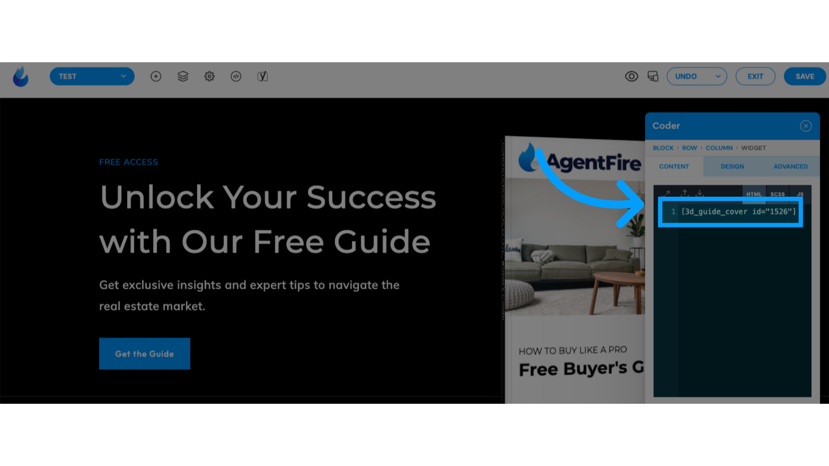Switch to SCSS tab in Coder editor
The height and width of the screenshot is (466, 829).
(x=778, y=194)
